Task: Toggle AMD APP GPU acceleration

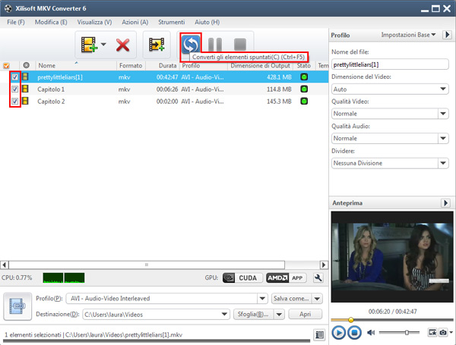Action: pyautogui.click(x=287, y=278)
